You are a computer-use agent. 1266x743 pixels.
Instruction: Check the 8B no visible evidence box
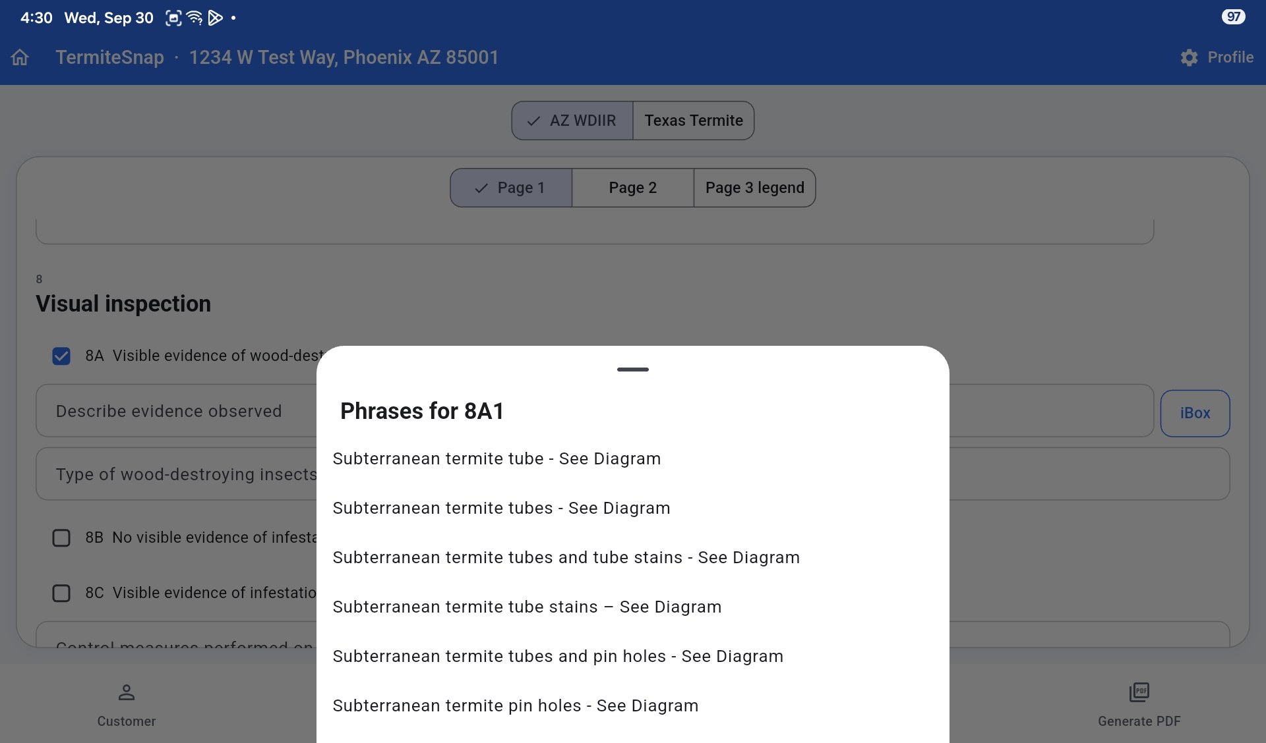point(61,537)
